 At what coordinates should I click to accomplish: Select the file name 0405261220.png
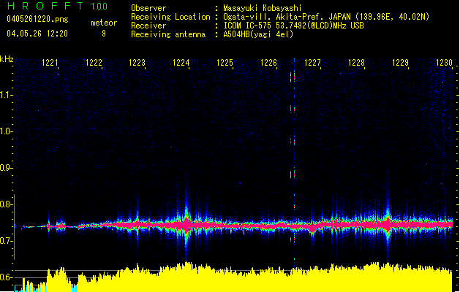coord(37,19)
